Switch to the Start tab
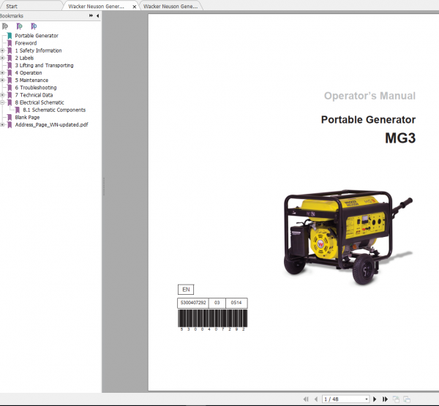 point(12,6)
